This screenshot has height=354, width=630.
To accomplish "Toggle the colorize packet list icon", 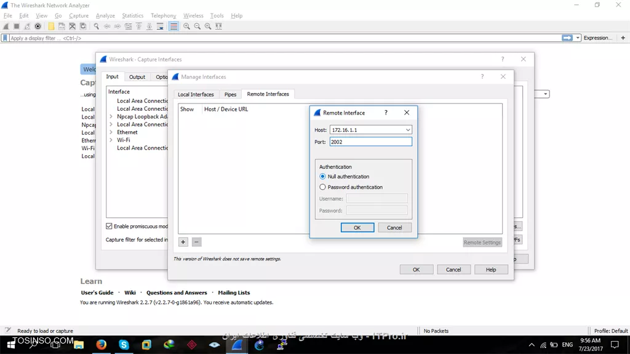I will click(173, 26).
